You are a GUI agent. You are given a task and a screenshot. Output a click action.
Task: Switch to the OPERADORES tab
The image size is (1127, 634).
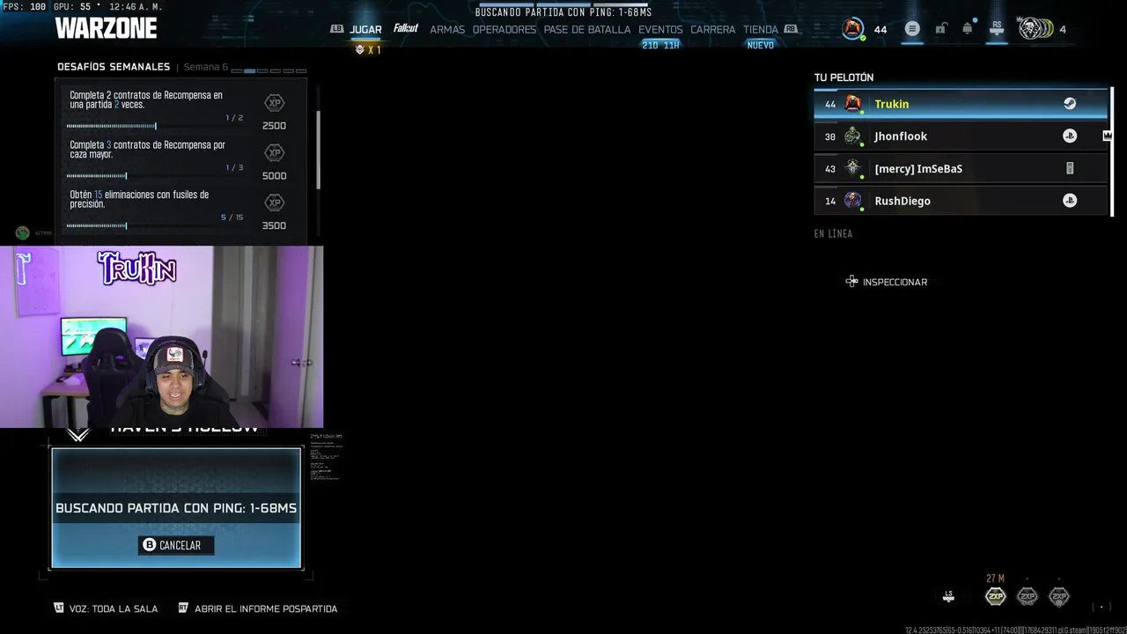click(x=505, y=29)
